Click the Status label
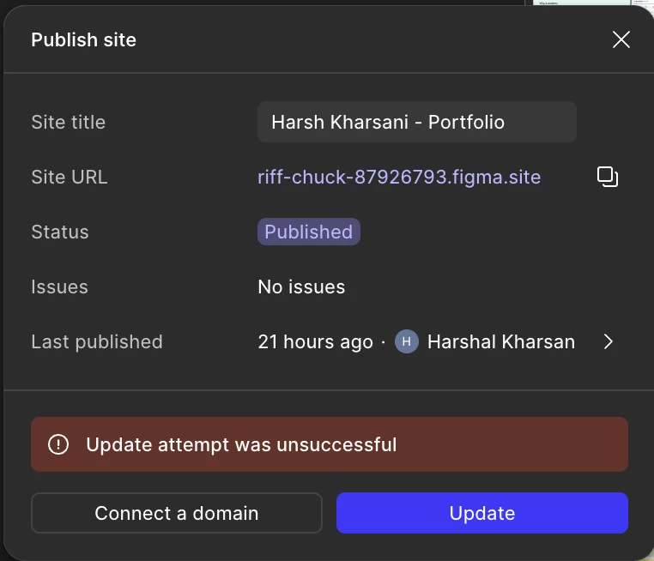 tap(60, 232)
